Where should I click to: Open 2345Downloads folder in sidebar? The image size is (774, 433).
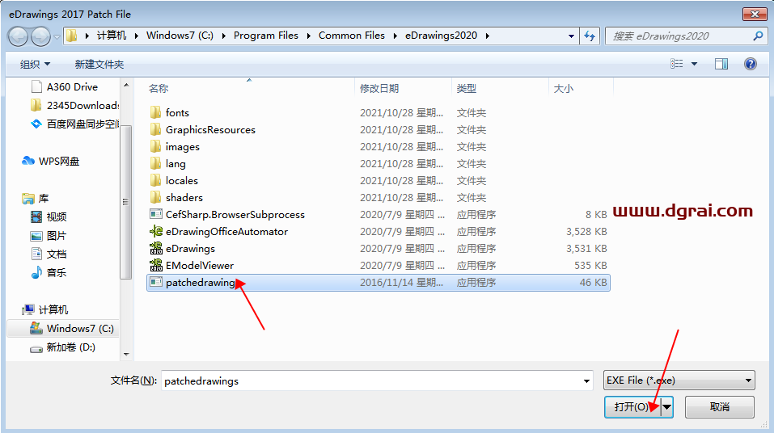click(x=74, y=106)
